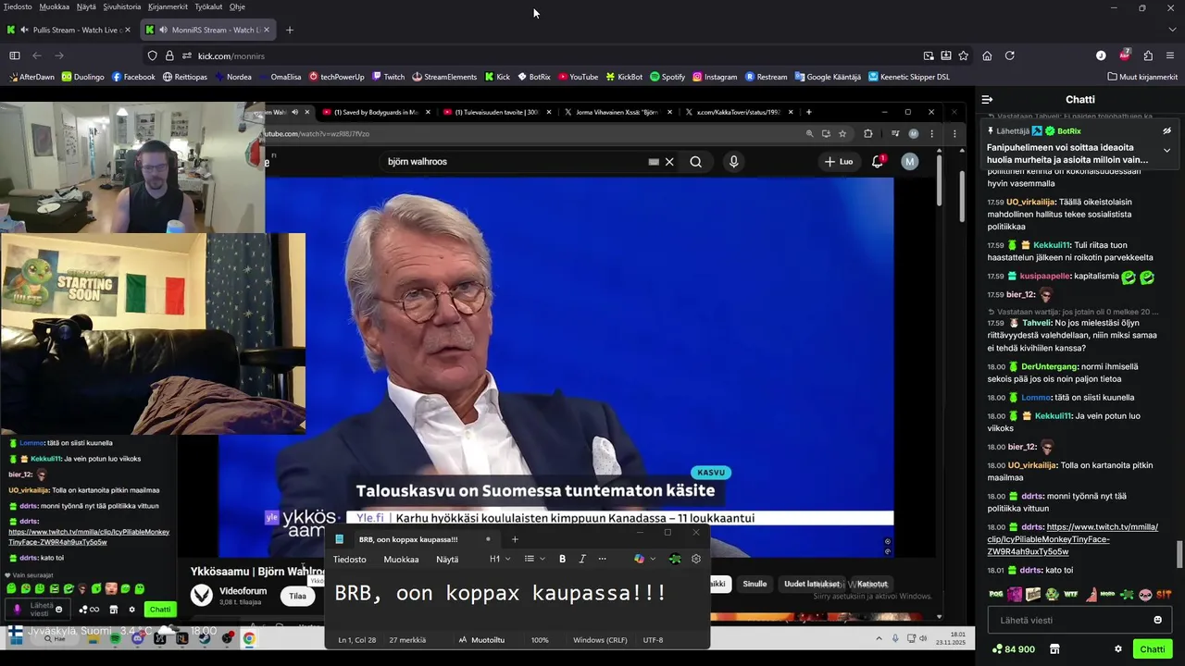Open the chat shop icon beside points
The width and height of the screenshot is (1185, 666).
point(1054,649)
